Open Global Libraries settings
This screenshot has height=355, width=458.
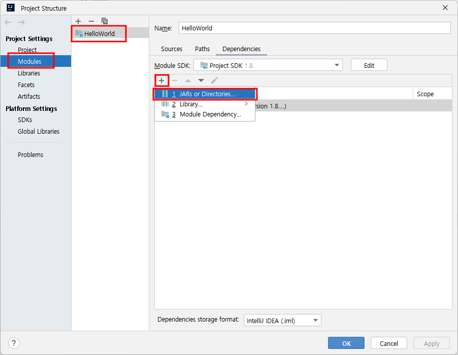point(39,131)
